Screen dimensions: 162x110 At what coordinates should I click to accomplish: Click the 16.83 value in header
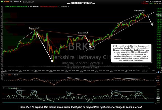click(151, 4)
